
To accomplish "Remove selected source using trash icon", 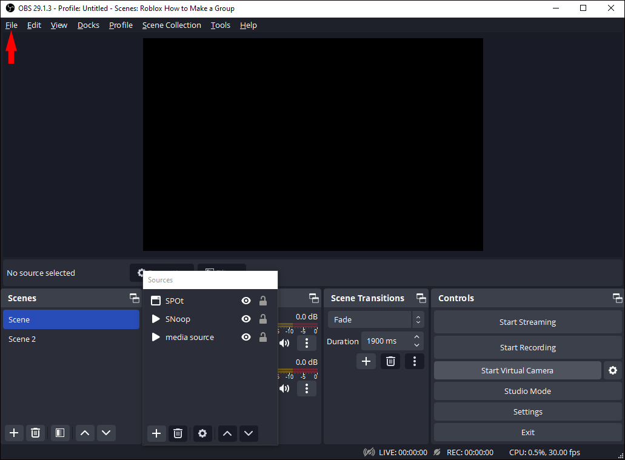I will [178, 433].
